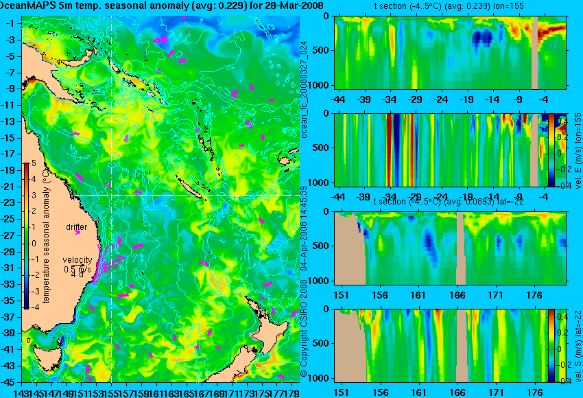This screenshot has height=398, width=583.
Task: Click the velocity arrow in the legend
Action: [x=80, y=265]
